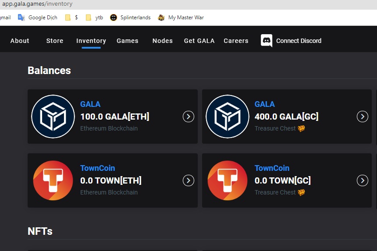The width and height of the screenshot is (377, 251).
Task: Click the GALA link above GALA[GC]
Action: pyautogui.click(x=264, y=104)
